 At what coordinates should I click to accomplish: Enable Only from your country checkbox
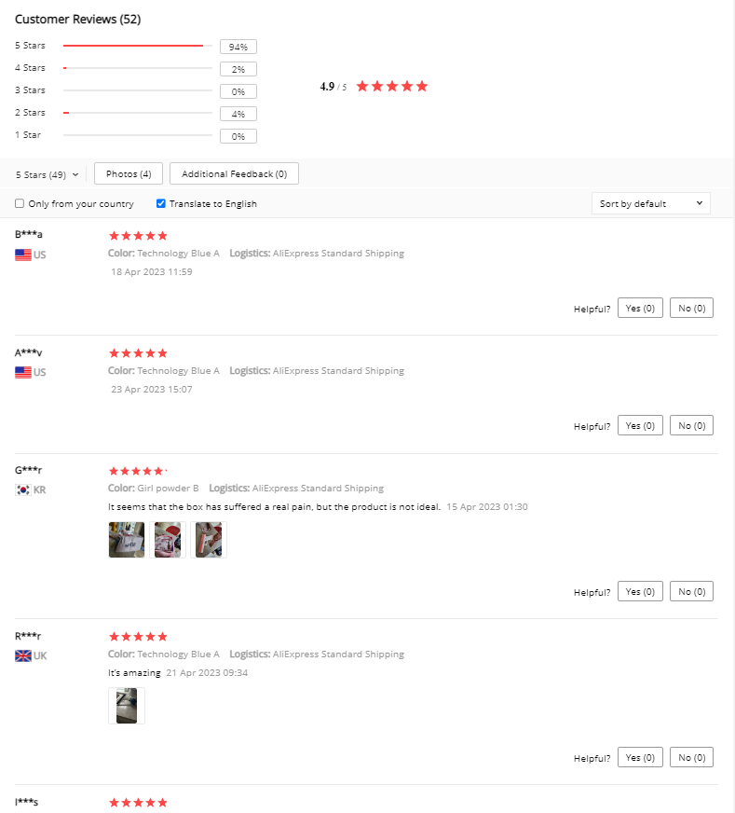(20, 203)
